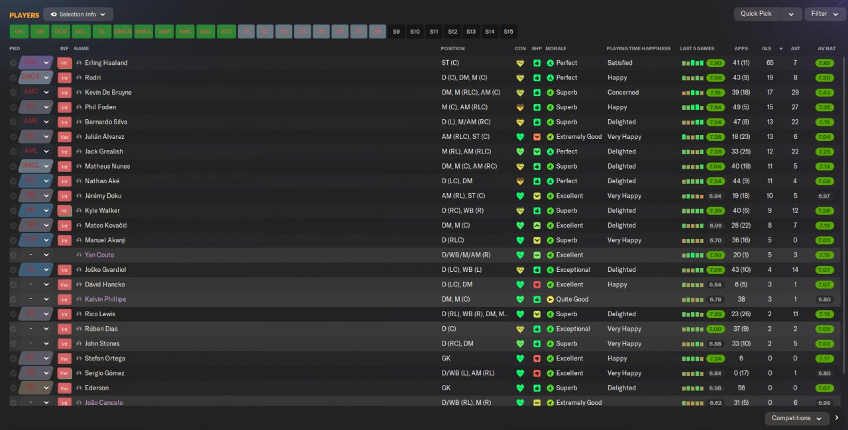The image size is (848, 430).
Task: Select the DMCR position tab
Action: click(x=123, y=31)
